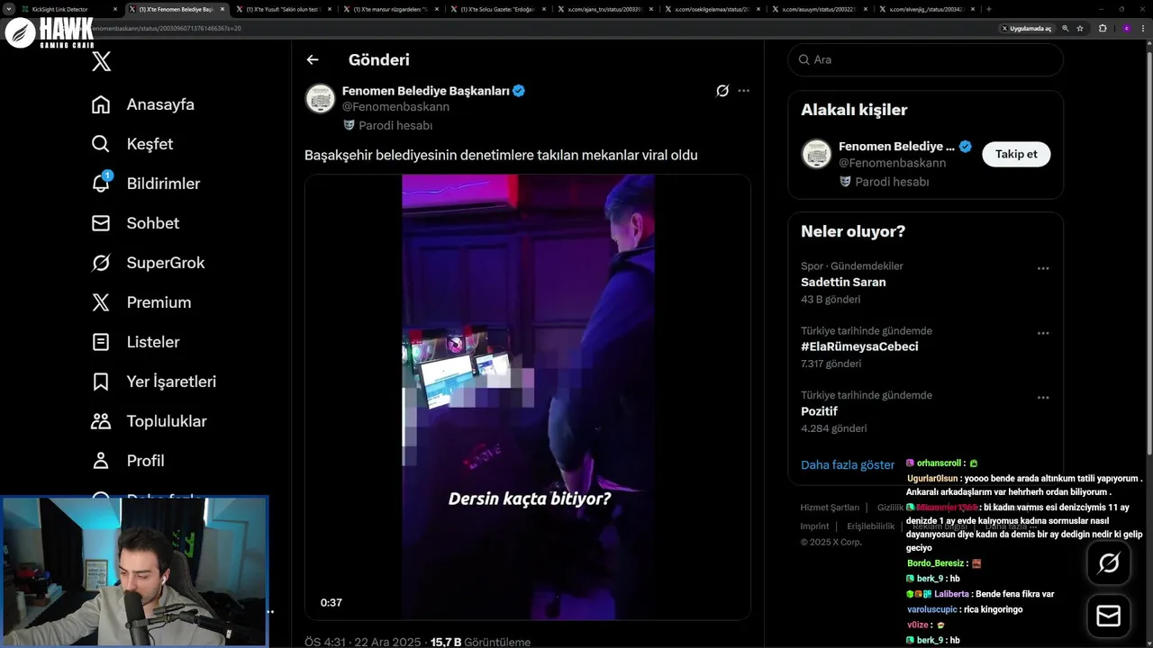Click the Parodi hesabı label under post author

(395, 126)
